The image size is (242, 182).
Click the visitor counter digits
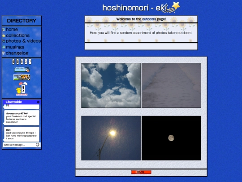tap(22, 62)
